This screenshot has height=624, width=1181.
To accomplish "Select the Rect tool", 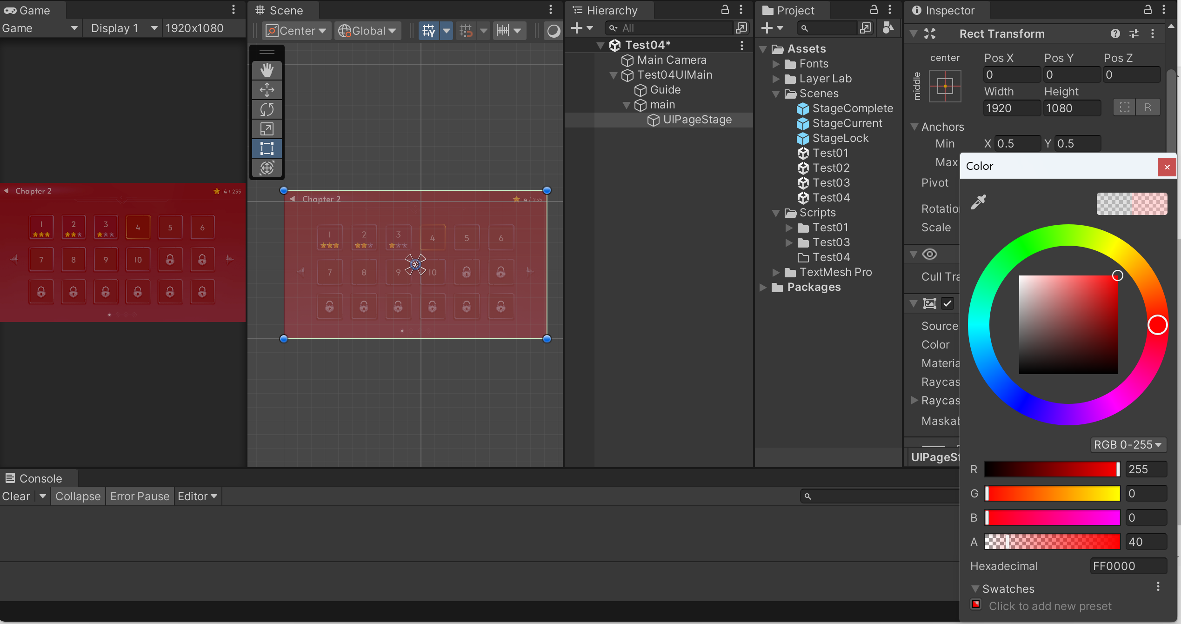I will (267, 148).
